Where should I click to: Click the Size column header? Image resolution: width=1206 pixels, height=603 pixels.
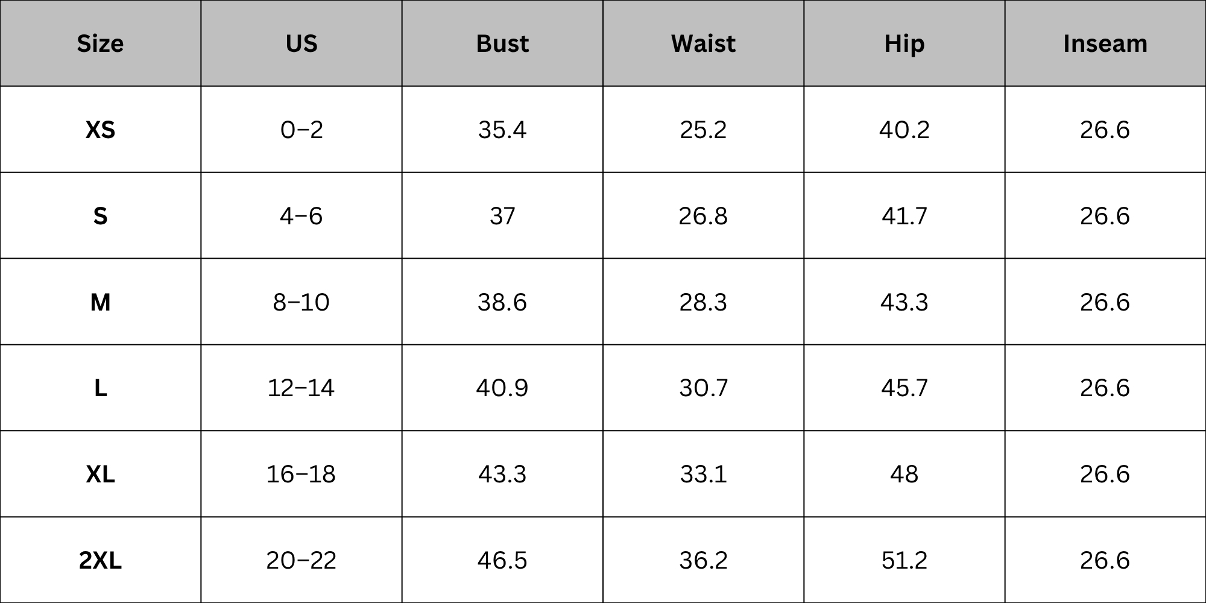(100, 43)
